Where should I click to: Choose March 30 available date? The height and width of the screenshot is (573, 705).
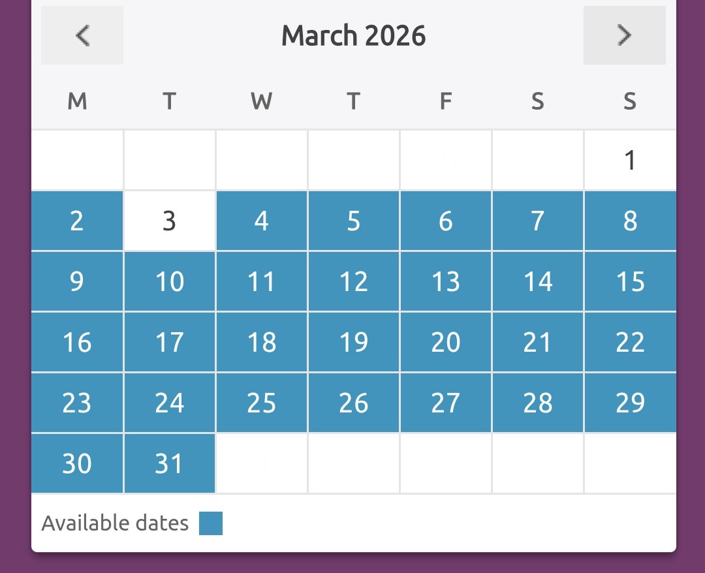tap(77, 463)
